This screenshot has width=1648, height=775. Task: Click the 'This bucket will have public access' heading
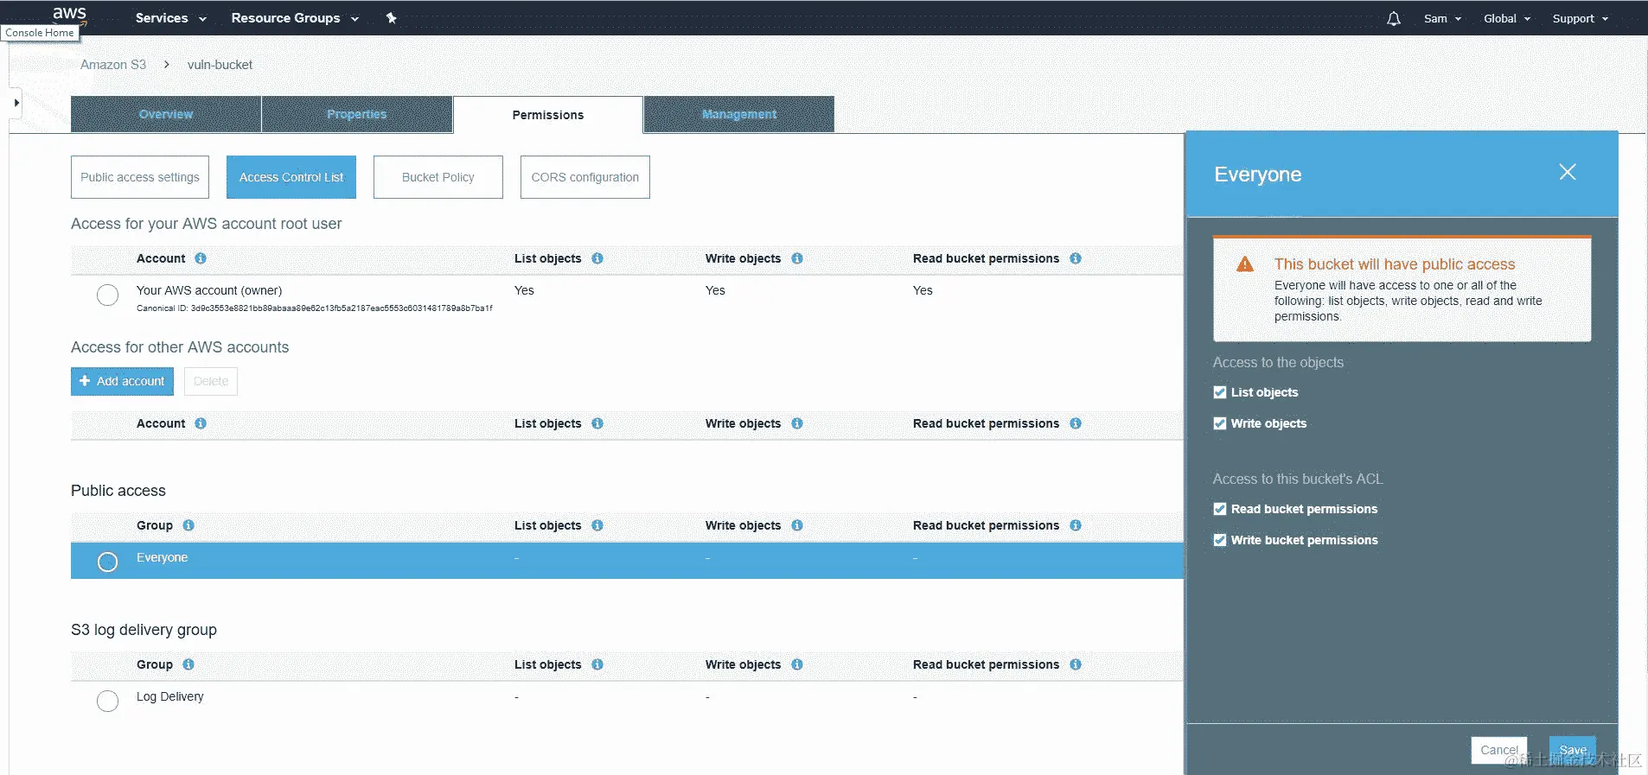[x=1395, y=264]
